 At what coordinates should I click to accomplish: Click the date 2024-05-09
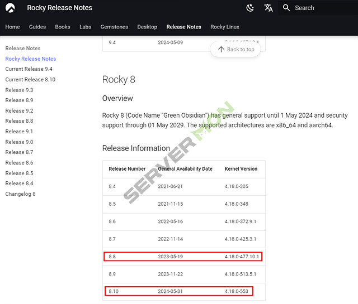pos(170,42)
